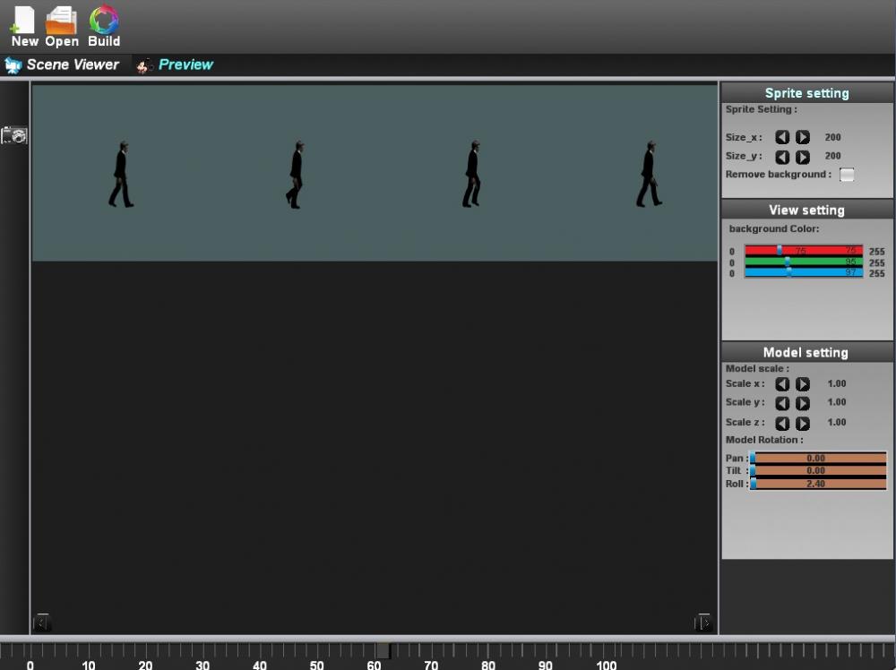Click timeline position 10
896x670 pixels.
tap(88, 665)
